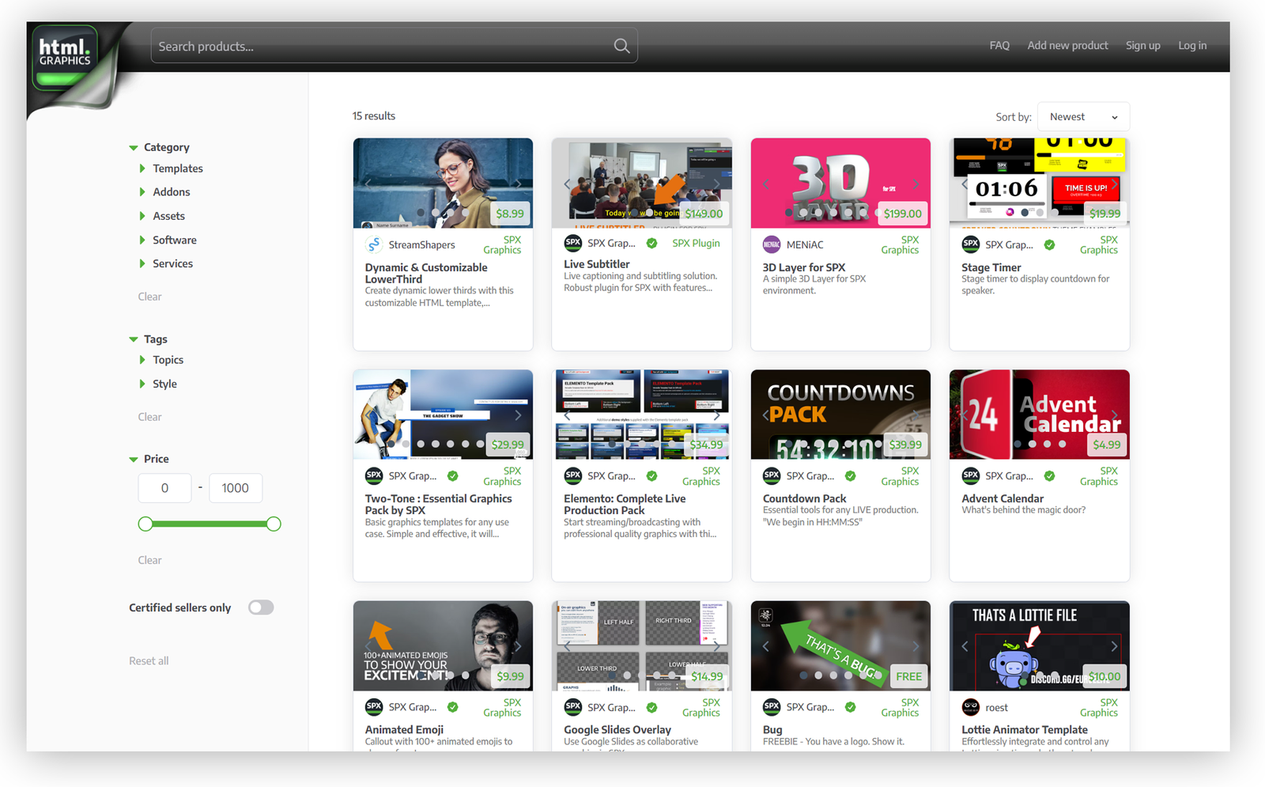
Task: Click the maximum price 1000 field
Action: 235,488
